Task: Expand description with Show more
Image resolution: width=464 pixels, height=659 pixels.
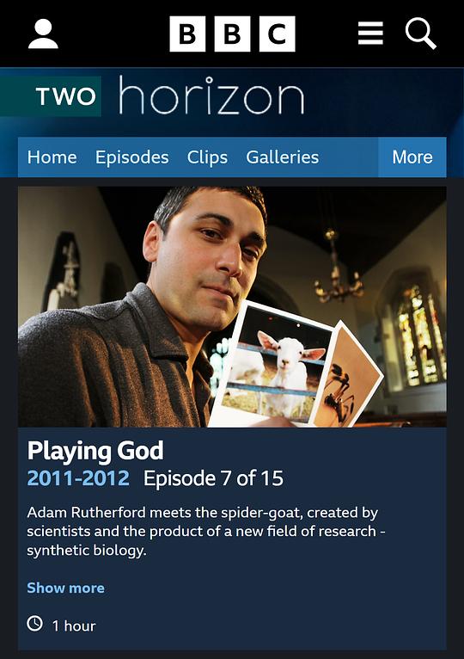Action: pyautogui.click(x=65, y=588)
